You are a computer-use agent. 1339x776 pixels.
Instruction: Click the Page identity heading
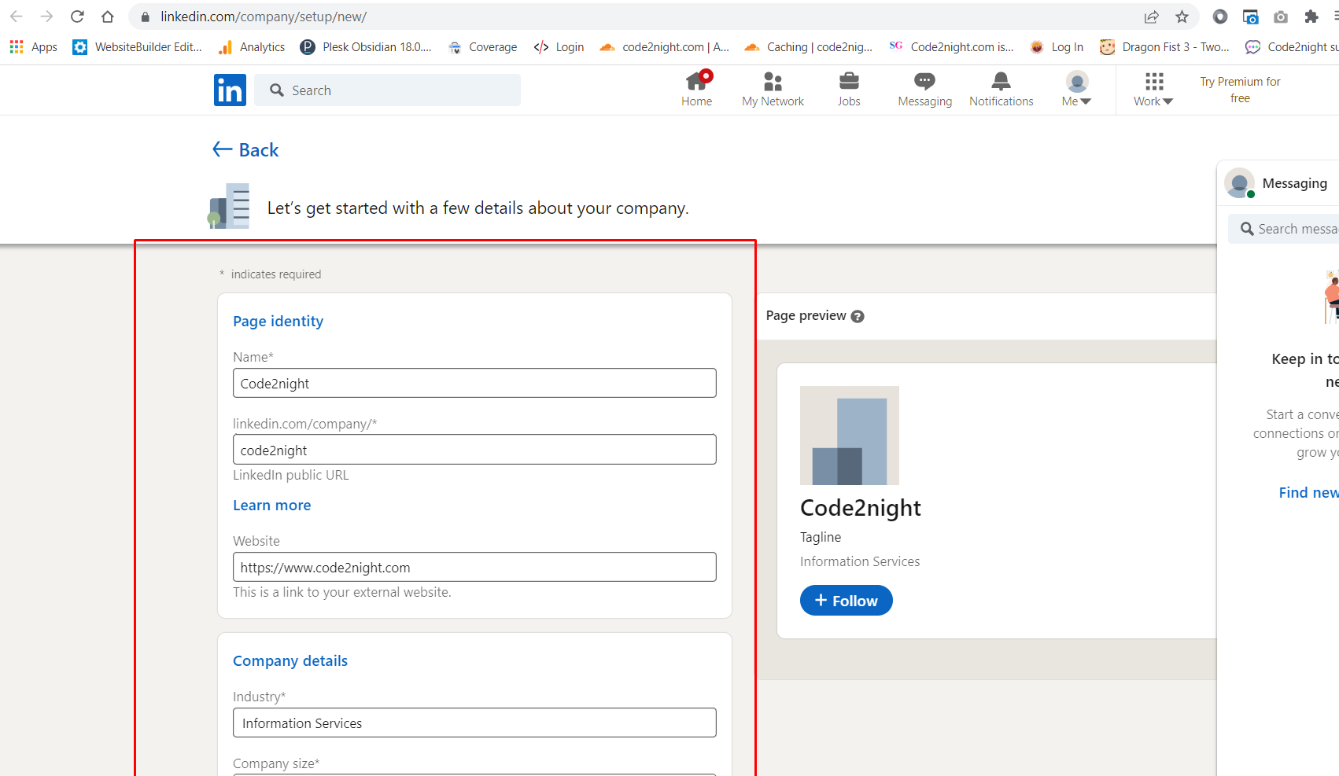click(x=278, y=321)
